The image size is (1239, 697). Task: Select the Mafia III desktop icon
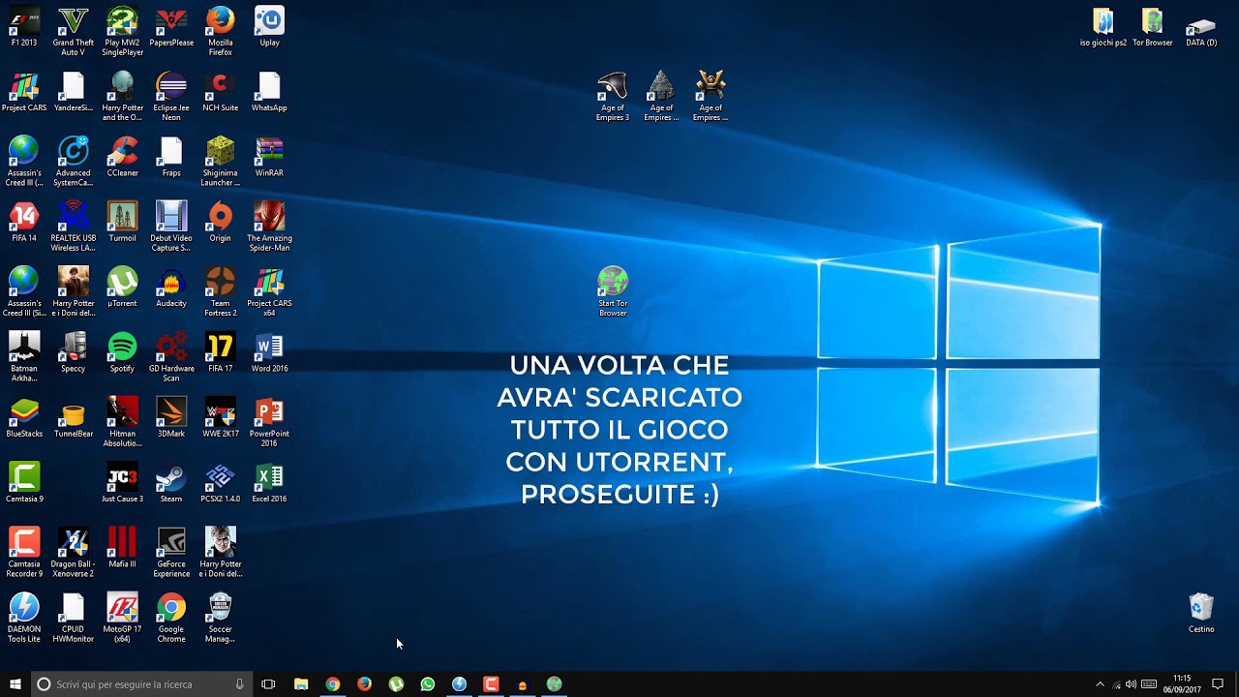(x=122, y=548)
